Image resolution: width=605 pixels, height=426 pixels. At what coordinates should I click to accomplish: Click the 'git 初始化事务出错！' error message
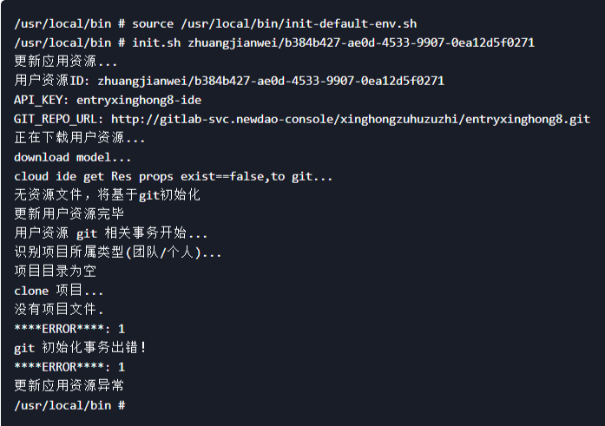pos(81,348)
